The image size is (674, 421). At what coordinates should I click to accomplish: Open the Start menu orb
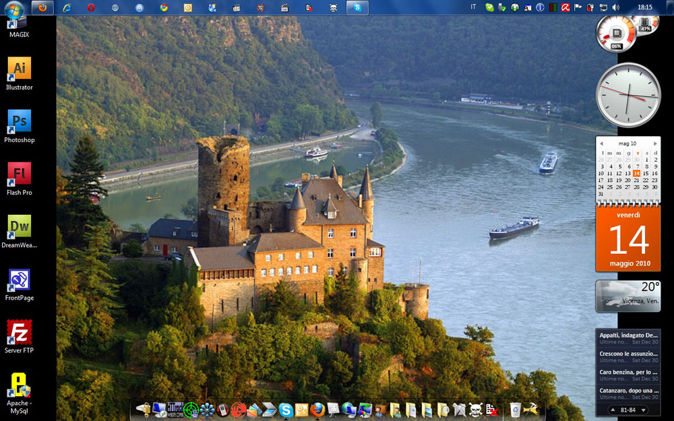point(13,7)
